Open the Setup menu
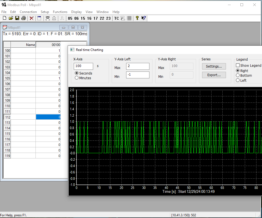The height and width of the screenshot is (218, 262). click(x=45, y=12)
